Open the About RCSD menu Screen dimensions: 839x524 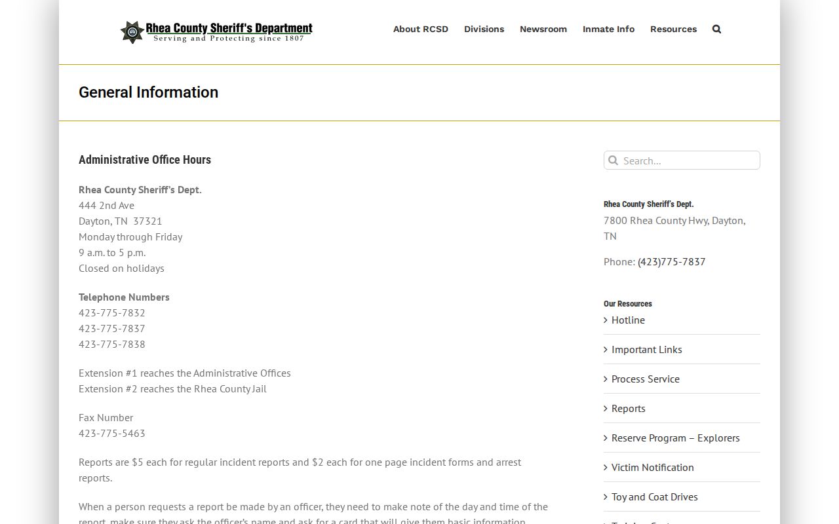click(x=421, y=29)
